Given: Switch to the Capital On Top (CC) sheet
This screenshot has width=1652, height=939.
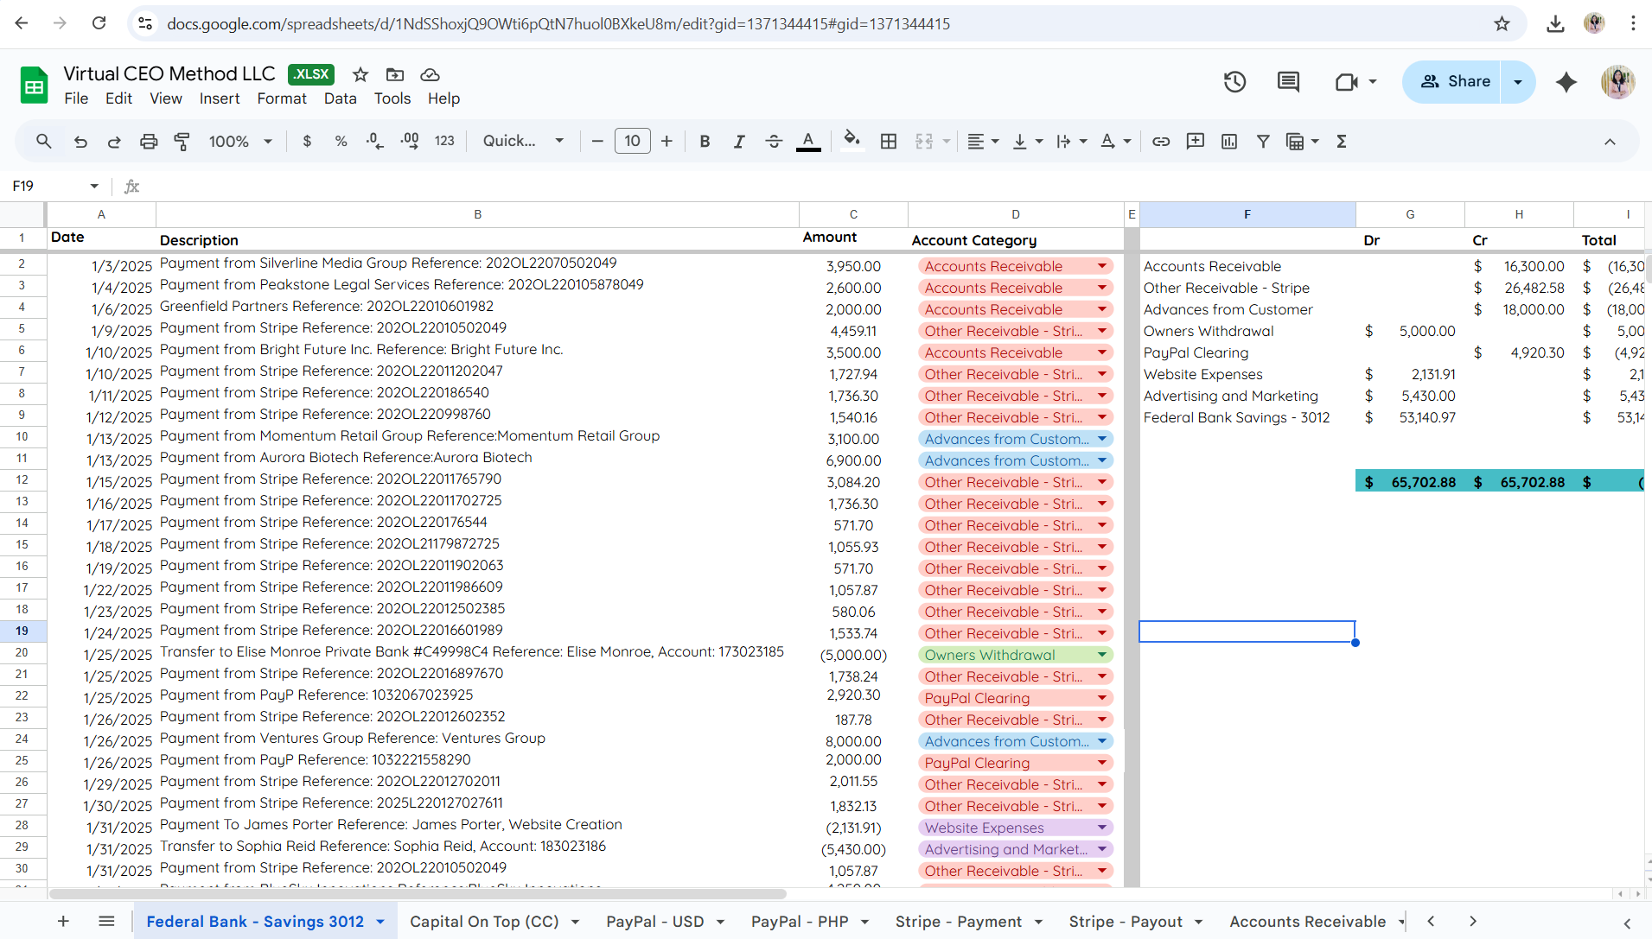Looking at the screenshot, I should [484, 922].
